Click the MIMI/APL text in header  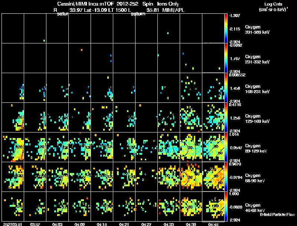click(173, 10)
